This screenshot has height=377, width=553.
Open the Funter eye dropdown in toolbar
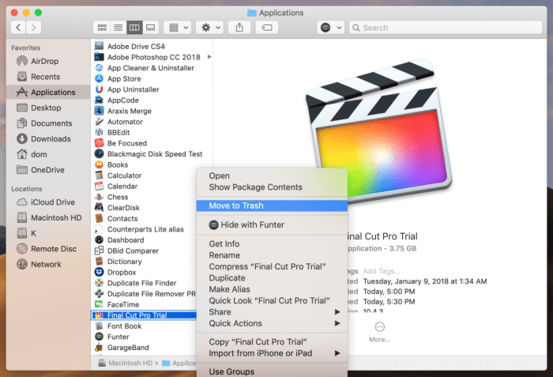331,27
